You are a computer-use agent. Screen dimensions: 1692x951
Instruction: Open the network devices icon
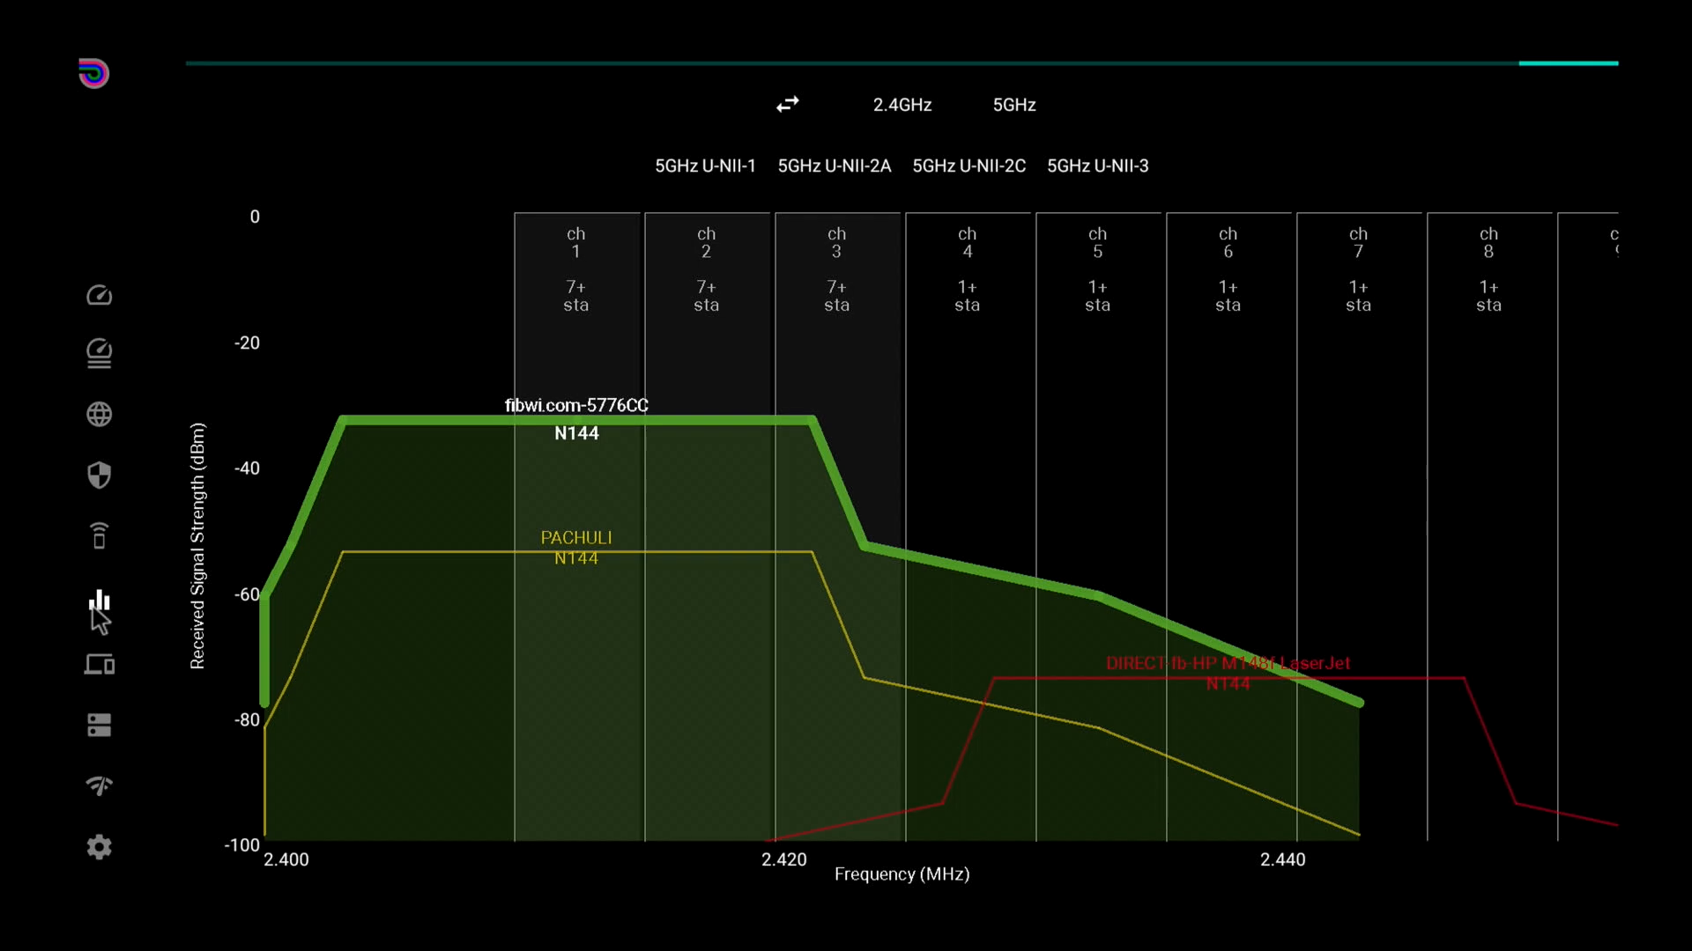(99, 664)
